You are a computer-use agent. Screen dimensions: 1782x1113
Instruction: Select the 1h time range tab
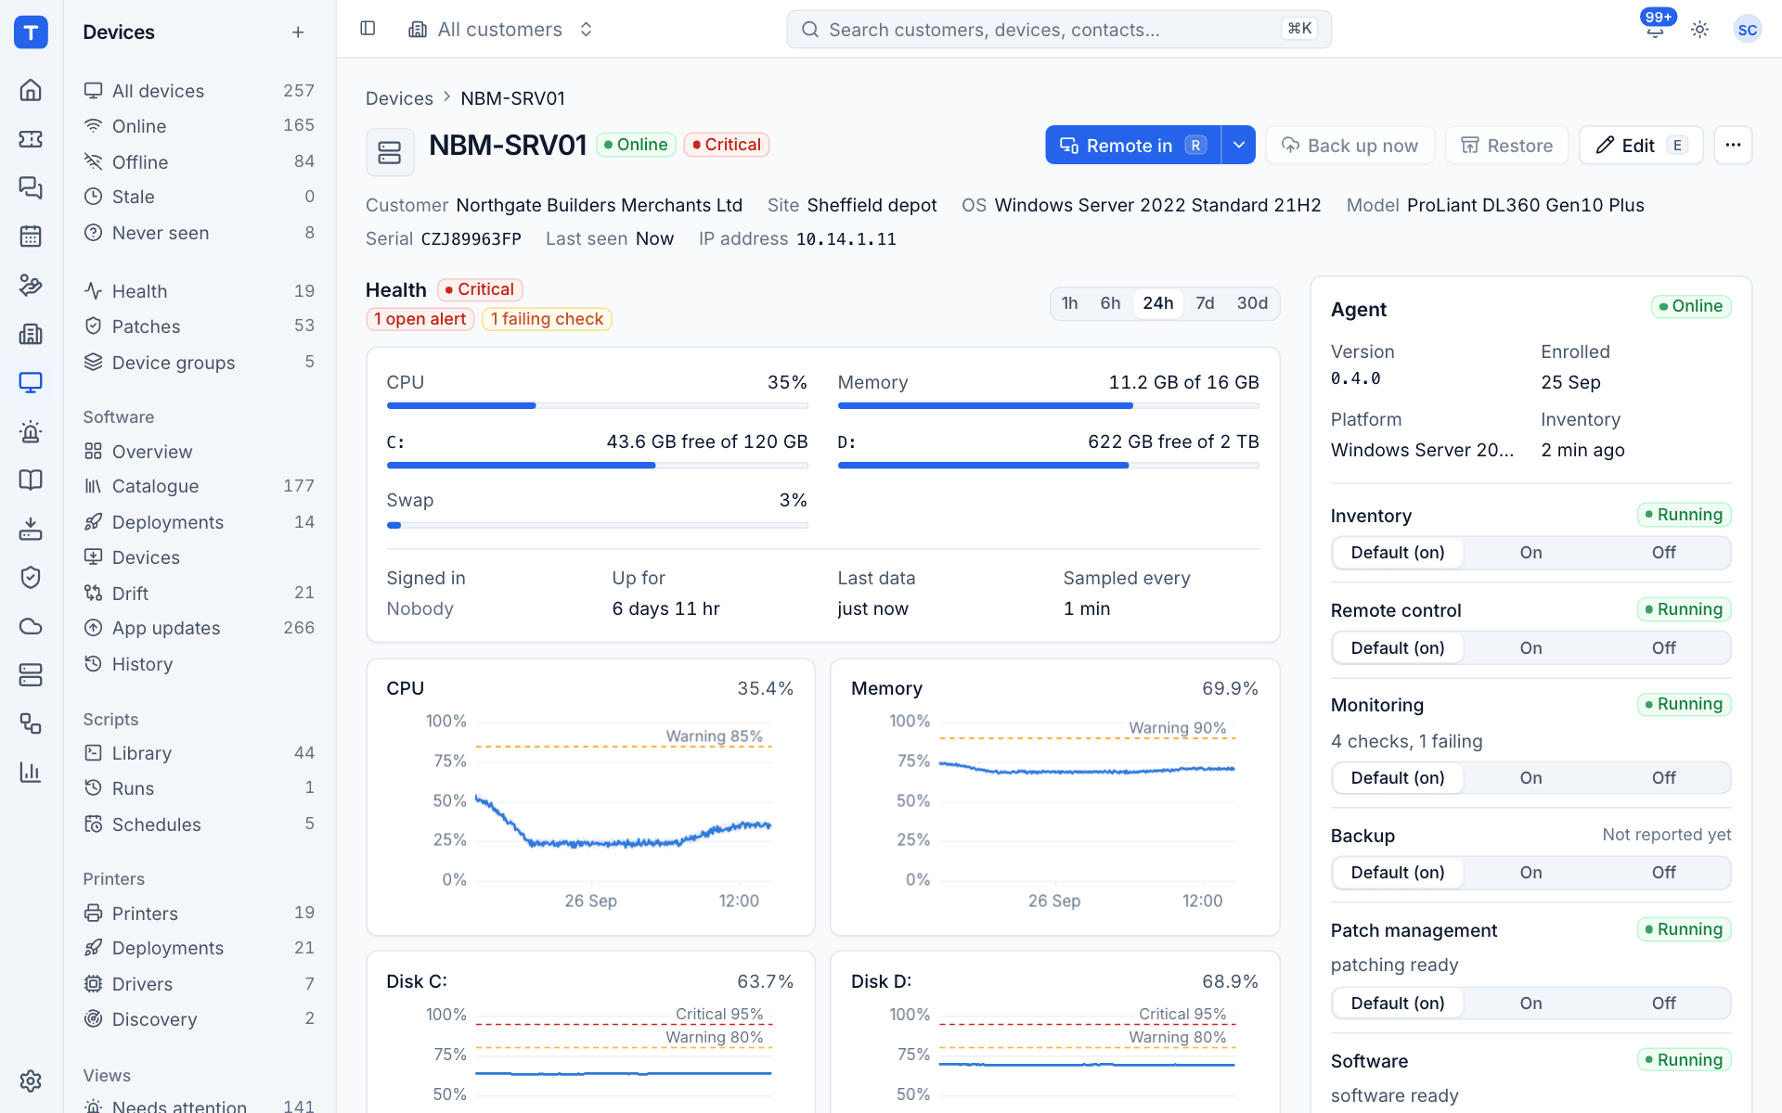[x=1069, y=303]
